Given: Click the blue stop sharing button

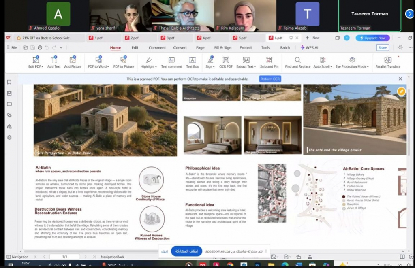Looking at the screenshot, I should [186, 251].
